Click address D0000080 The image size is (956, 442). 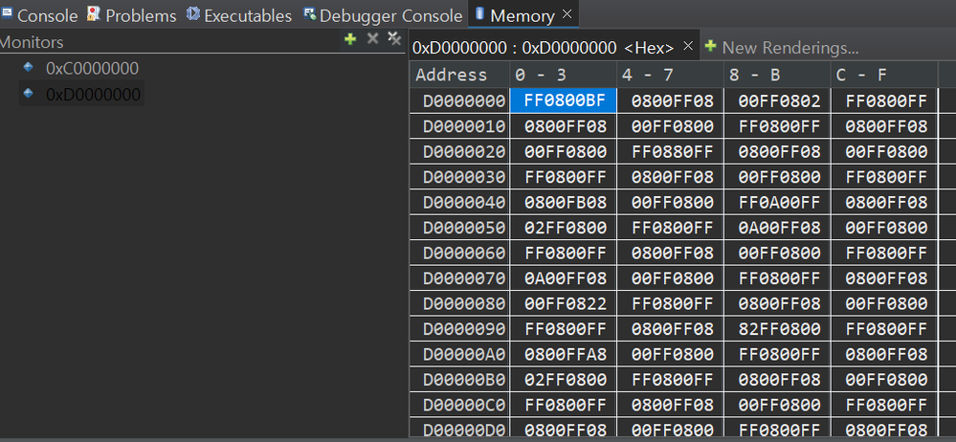point(459,303)
